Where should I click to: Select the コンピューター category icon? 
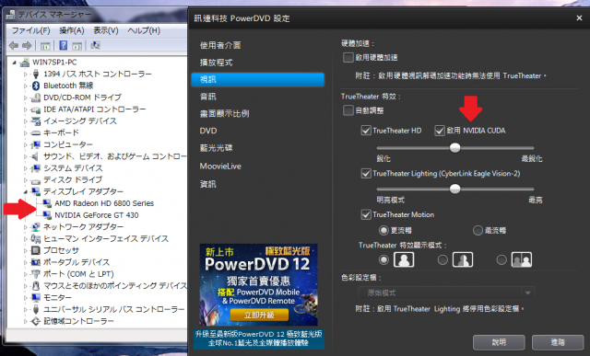tap(36, 144)
